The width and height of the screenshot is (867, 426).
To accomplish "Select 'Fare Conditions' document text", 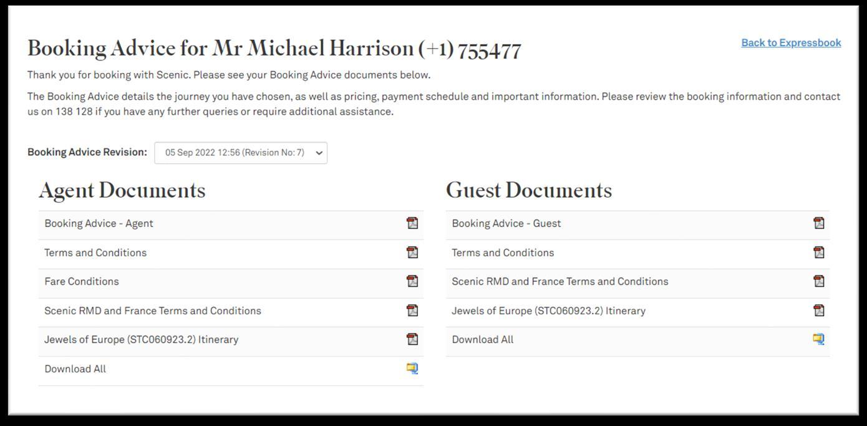I will coord(82,281).
